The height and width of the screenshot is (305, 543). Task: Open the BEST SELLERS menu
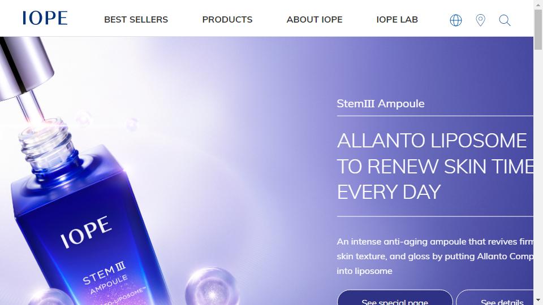136,20
